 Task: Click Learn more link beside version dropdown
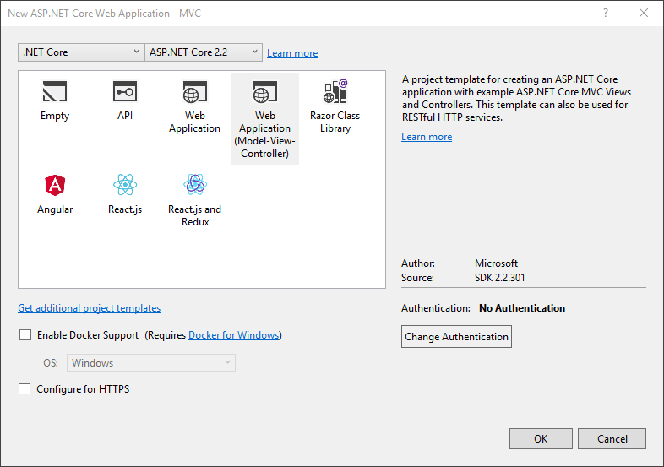click(292, 53)
